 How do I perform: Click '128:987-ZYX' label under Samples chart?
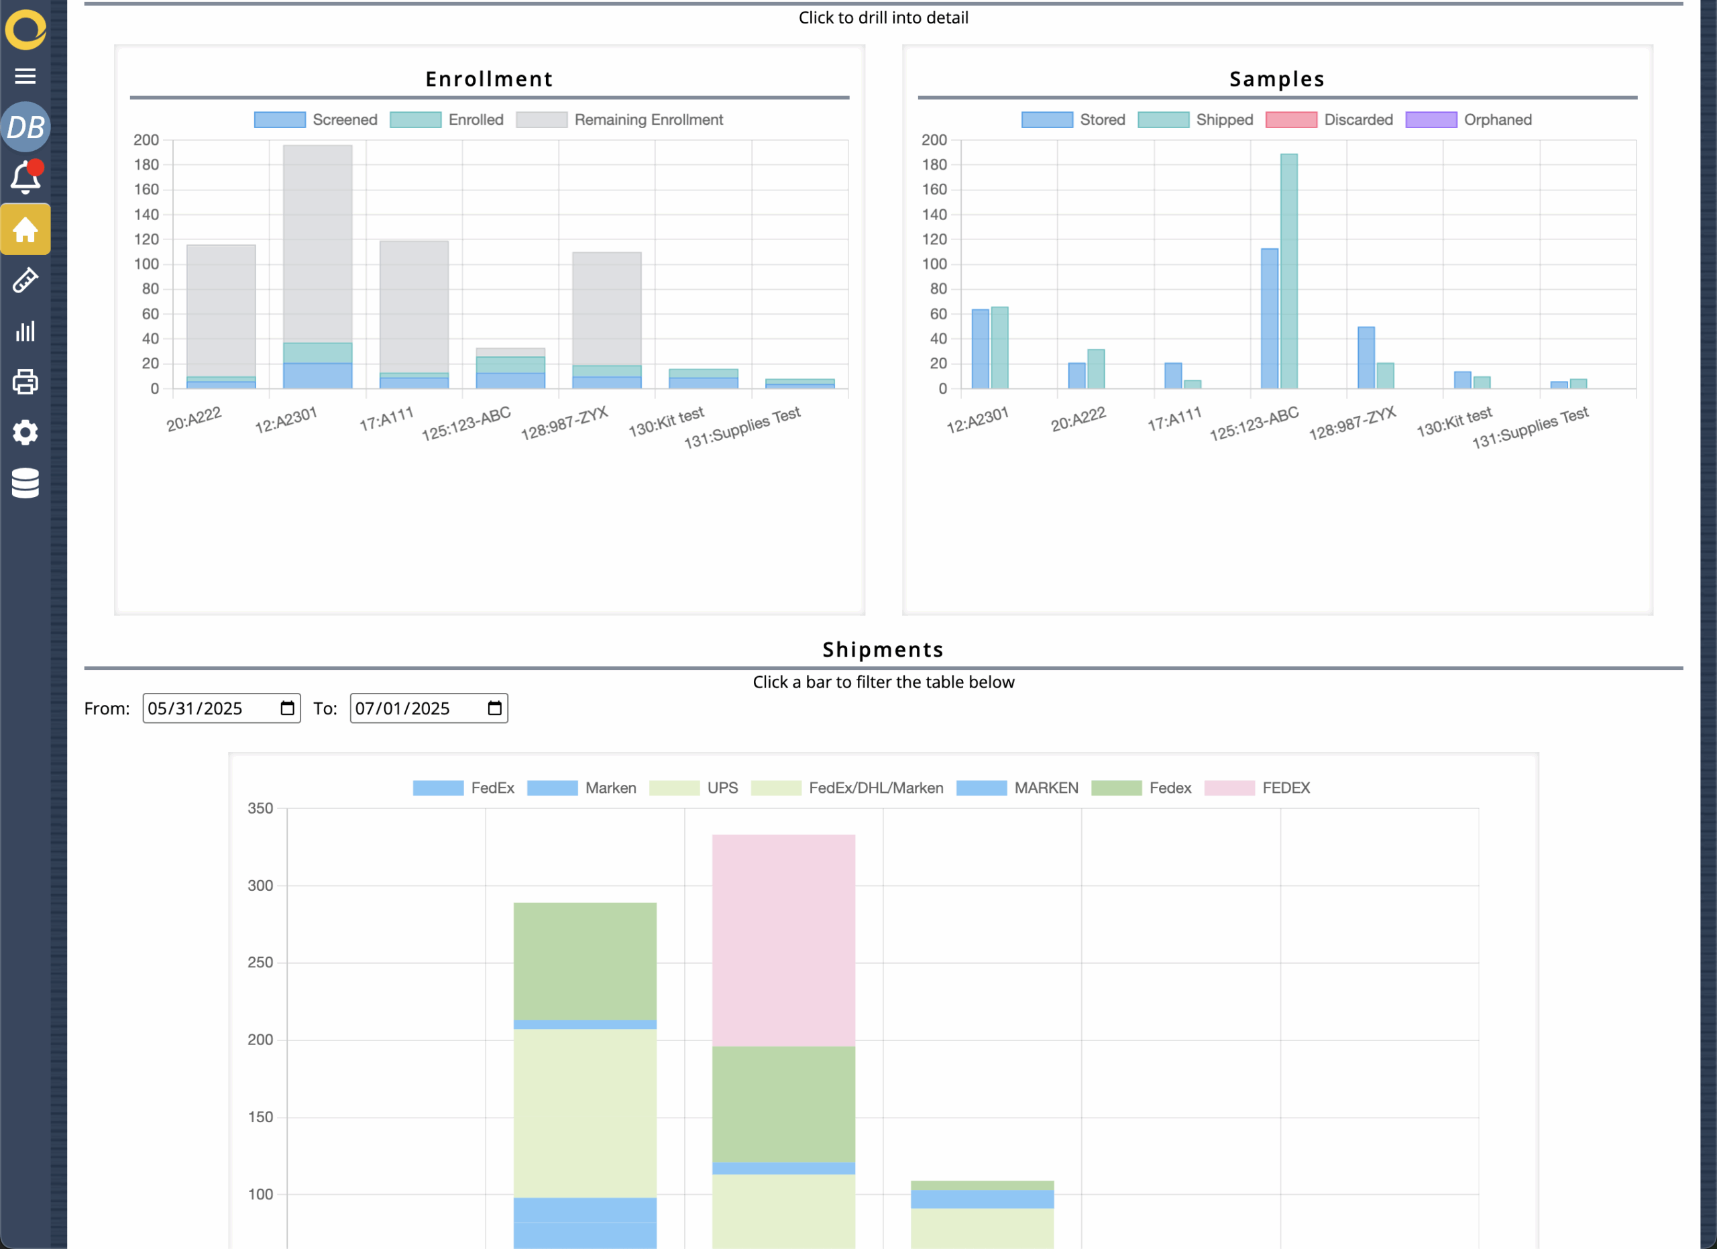tap(1352, 423)
